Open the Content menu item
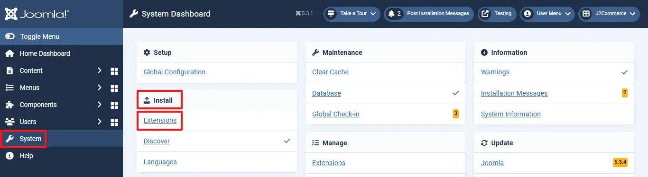Image resolution: width=648 pixels, height=177 pixels. [31, 71]
